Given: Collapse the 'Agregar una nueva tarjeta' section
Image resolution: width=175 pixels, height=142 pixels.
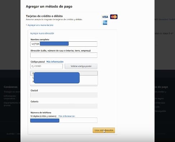Looking at the screenshot, I should click(40, 25).
